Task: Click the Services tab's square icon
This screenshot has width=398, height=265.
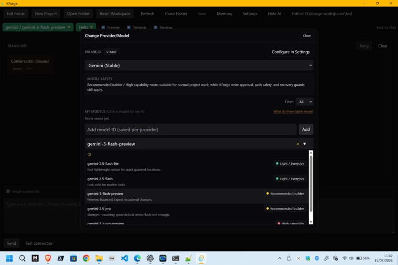Action: [156, 27]
